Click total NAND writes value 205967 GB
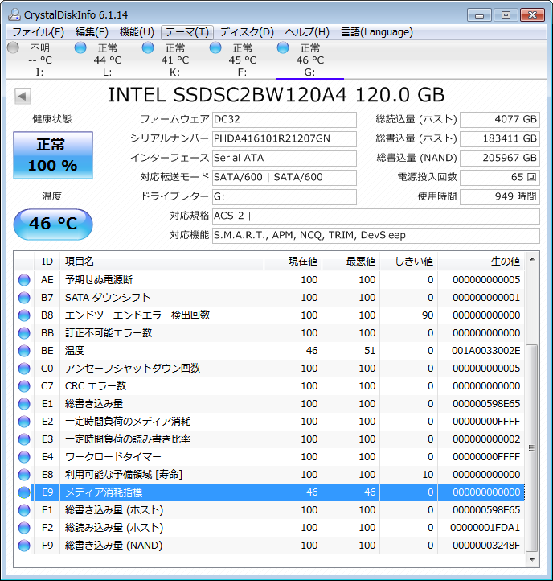Screen dimensions: 553x581 pos(500,159)
